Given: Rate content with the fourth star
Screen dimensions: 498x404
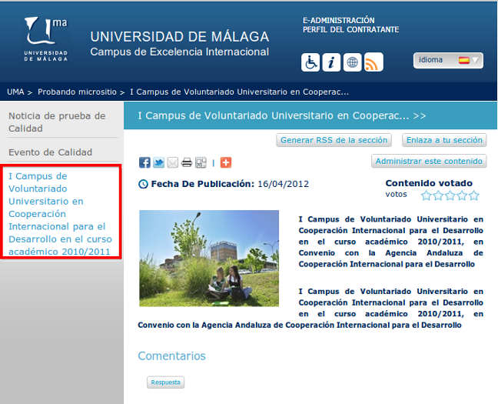Looking at the screenshot, I should 462,195.
